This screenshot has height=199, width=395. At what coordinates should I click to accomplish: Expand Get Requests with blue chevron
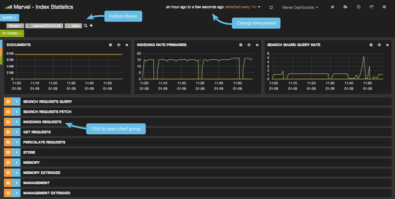(x=16, y=132)
